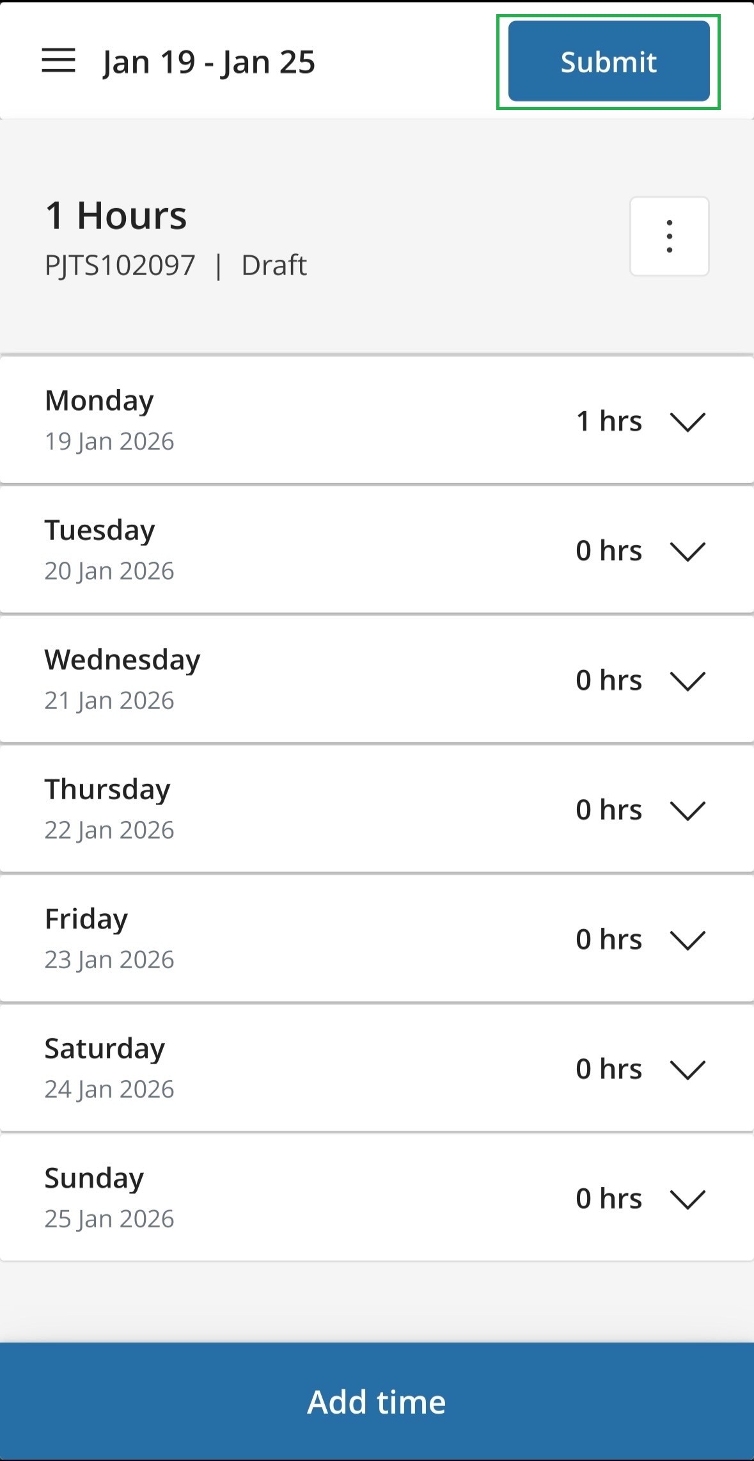
Task: Expand Saturday's time entries chevron
Action: [x=687, y=1069]
